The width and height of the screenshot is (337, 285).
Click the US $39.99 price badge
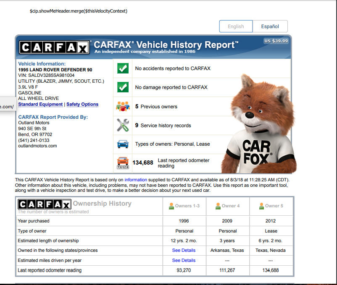pyautogui.click(x=276, y=41)
